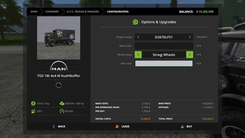Open the Rim color swatch
Image resolution: width=245 pixels, height=138 pixels.
[x=164, y=64]
